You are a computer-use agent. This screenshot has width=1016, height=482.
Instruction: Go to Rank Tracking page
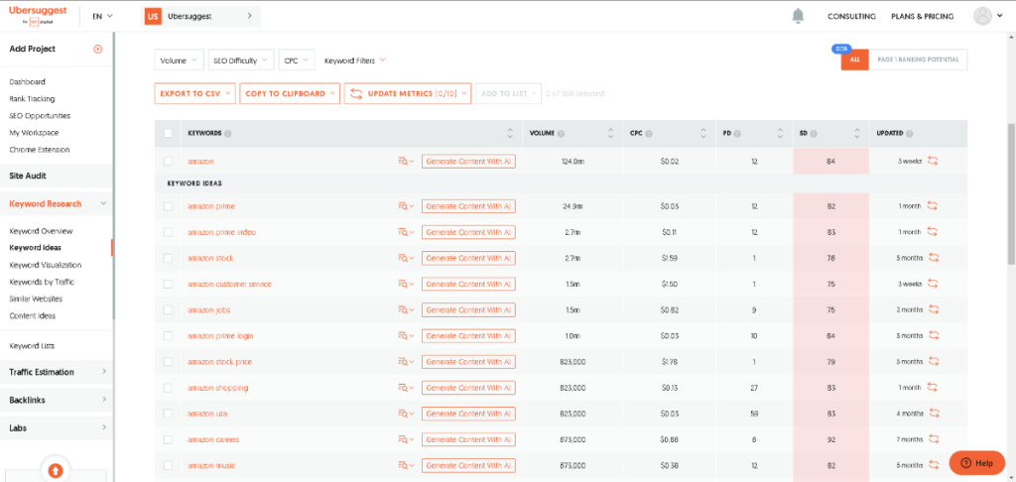[32, 99]
